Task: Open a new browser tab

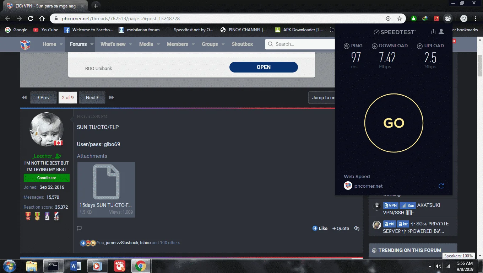Action: tap(96, 6)
